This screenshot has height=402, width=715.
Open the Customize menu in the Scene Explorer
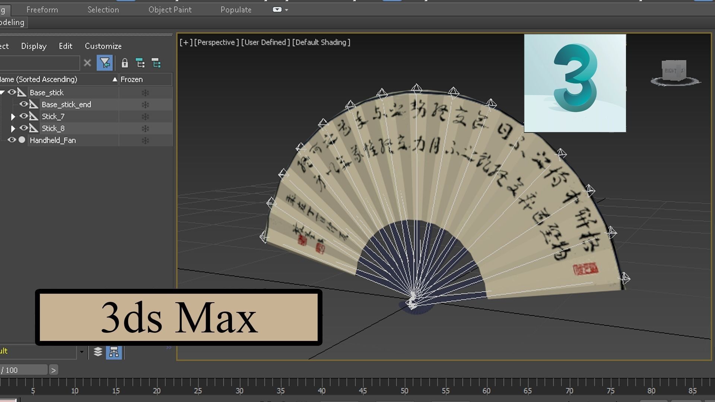103,46
